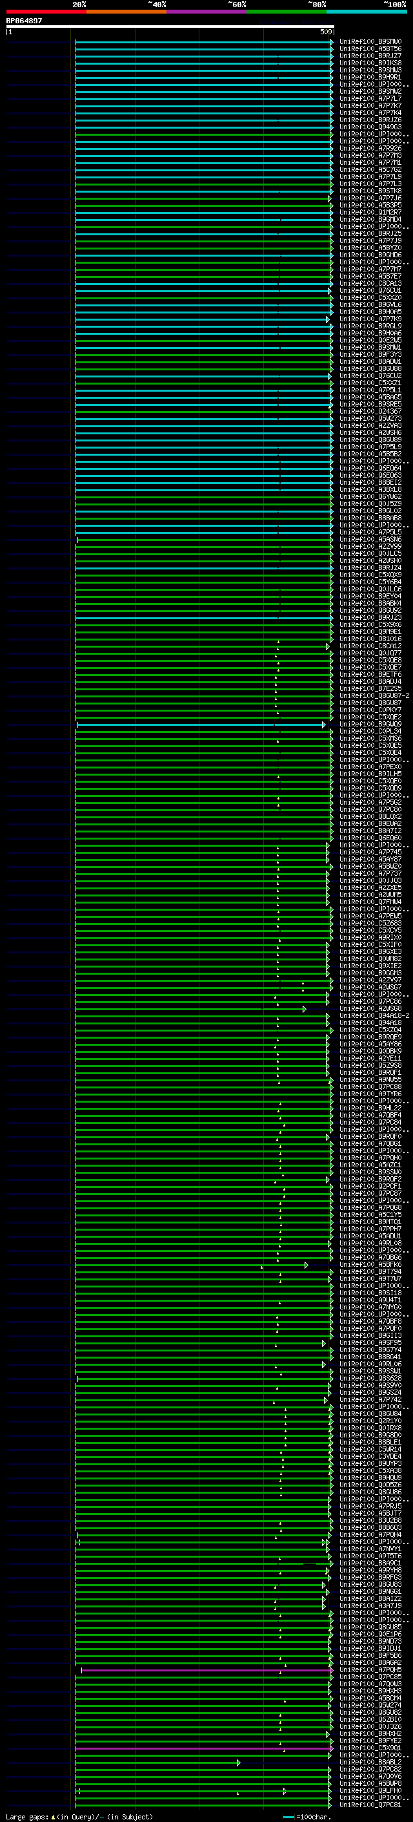Select hit label UniRef100_B9STK8
Viewport: 413px width, 1822px height.
coord(370,191)
